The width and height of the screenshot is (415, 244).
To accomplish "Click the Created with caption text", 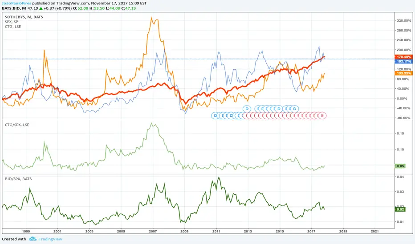I will coord(14,239).
